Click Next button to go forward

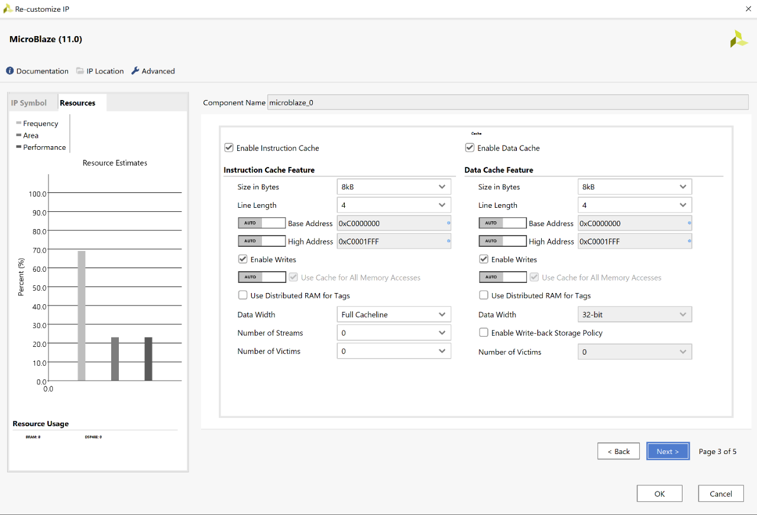click(x=668, y=451)
